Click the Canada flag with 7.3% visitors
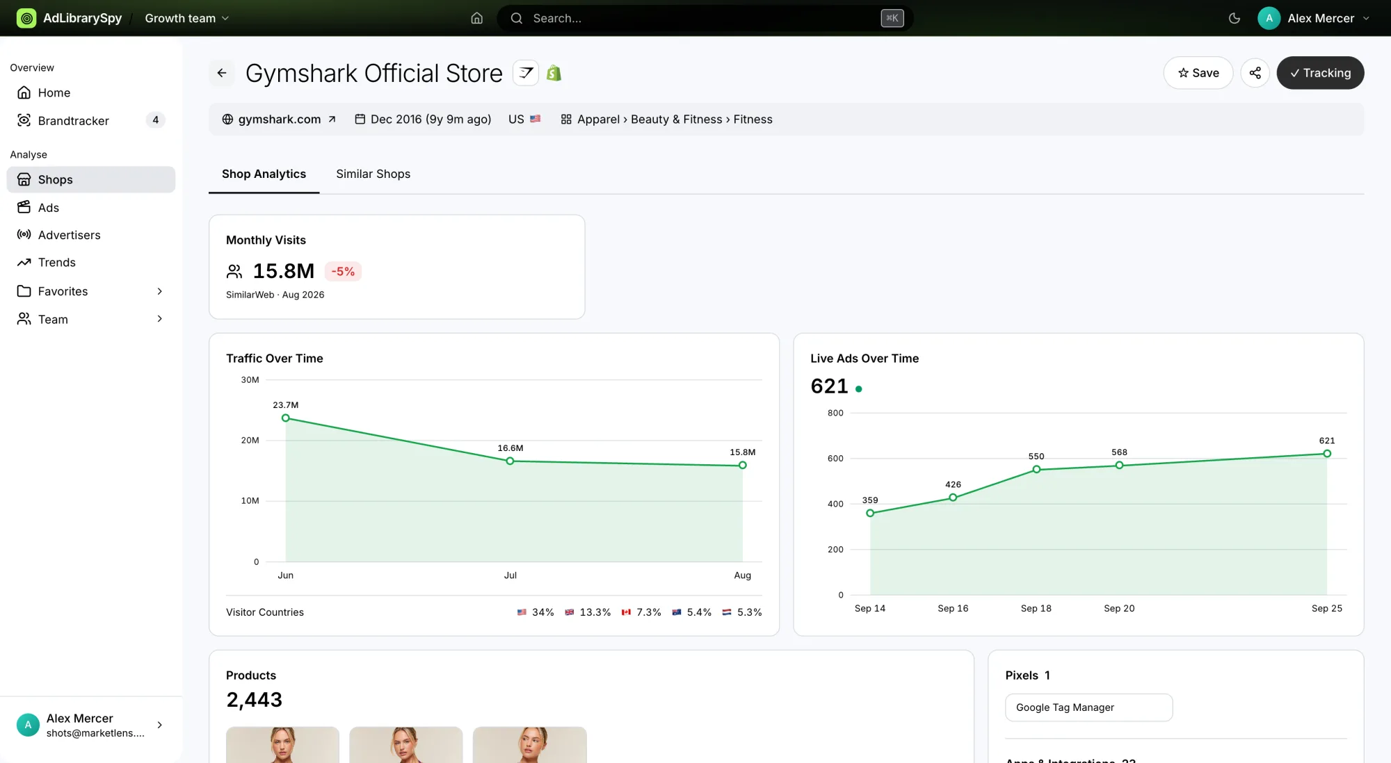This screenshot has width=1391, height=763. (626, 612)
